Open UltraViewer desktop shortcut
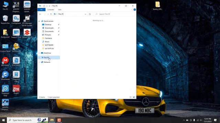This screenshot has height=123, width=220. point(5,76)
